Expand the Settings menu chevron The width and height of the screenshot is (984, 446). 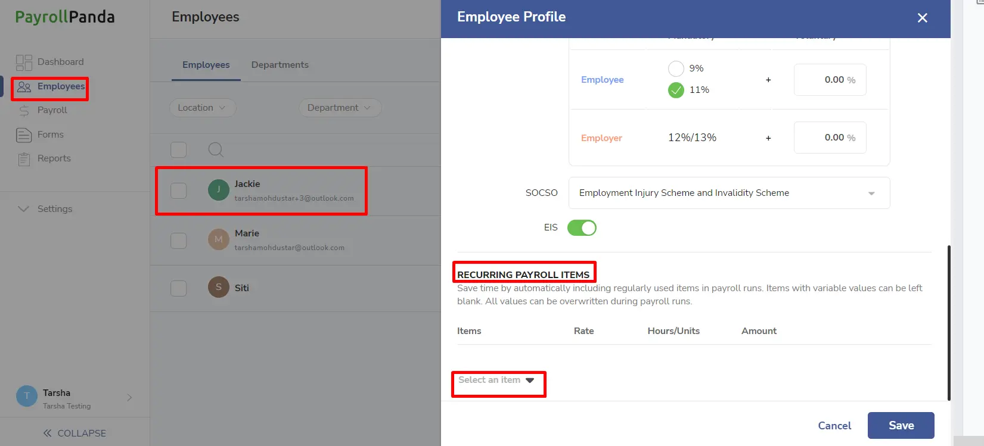[23, 209]
